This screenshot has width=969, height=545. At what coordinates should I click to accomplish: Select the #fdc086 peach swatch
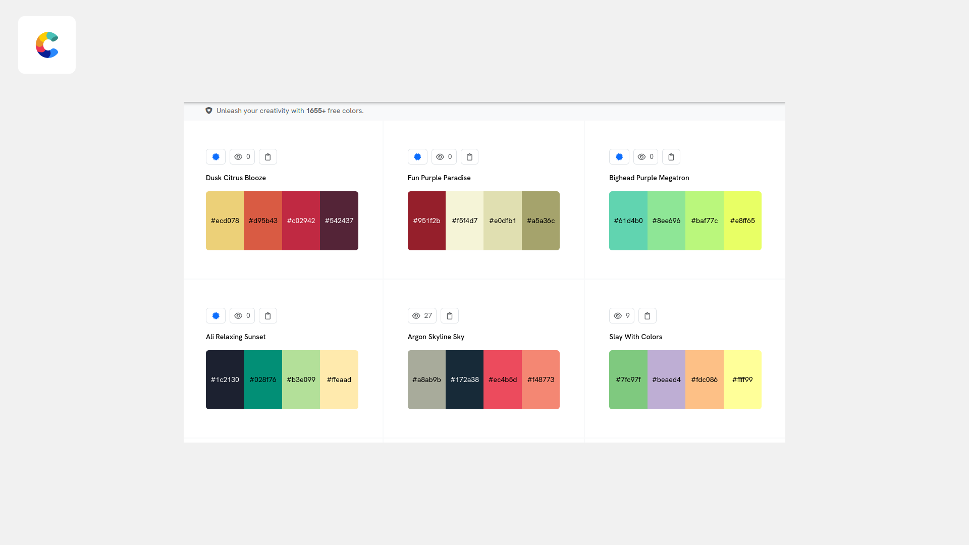pyautogui.click(x=705, y=379)
